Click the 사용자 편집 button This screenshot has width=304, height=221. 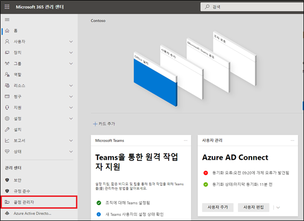click(x=253, y=207)
